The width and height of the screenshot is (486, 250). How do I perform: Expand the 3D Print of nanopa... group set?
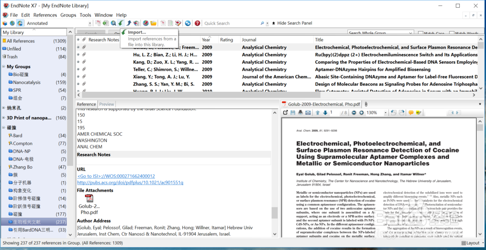point(4,118)
